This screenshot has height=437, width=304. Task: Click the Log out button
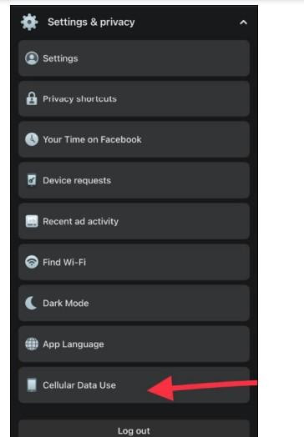pos(134,429)
